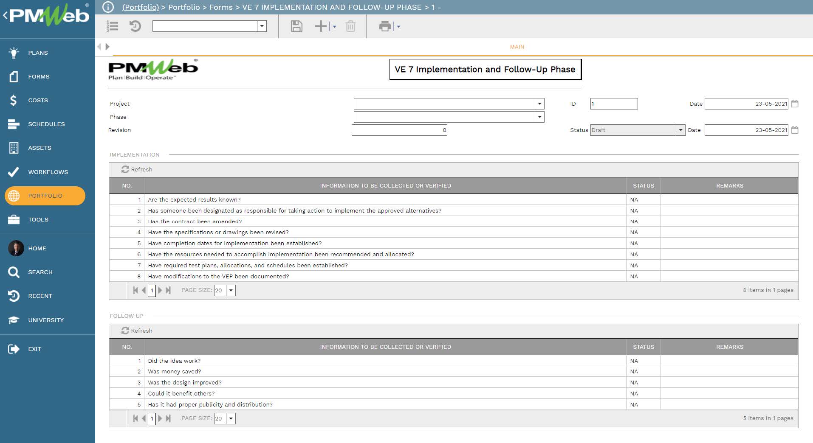Image resolution: width=813 pixels, height=443 pixels.
Task: Add a new record with the plus icon
Action: [320, 26]
